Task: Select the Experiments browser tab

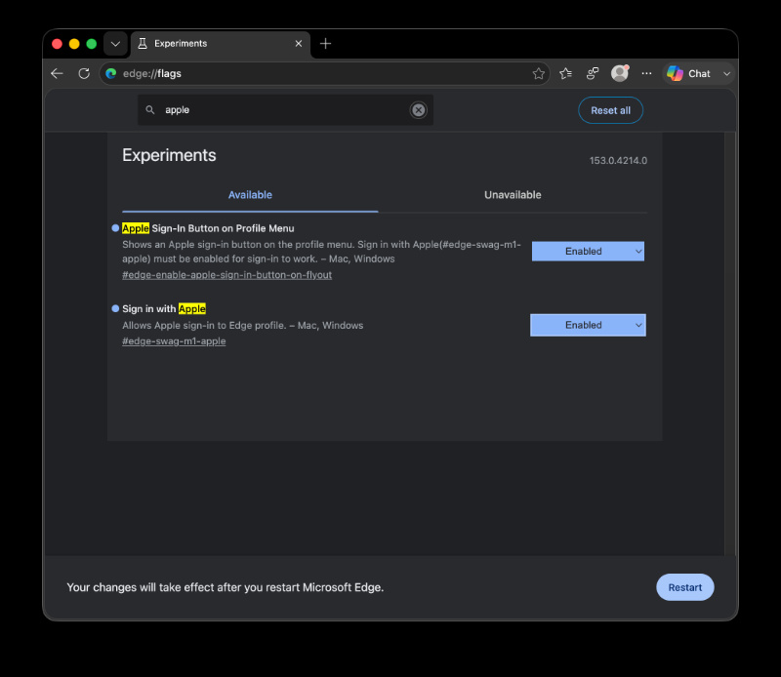Action: (221, 44)
